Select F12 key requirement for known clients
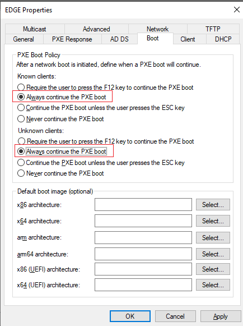Image resolution: width=243 pixels, height=326 pixels. tap(21, 88)
